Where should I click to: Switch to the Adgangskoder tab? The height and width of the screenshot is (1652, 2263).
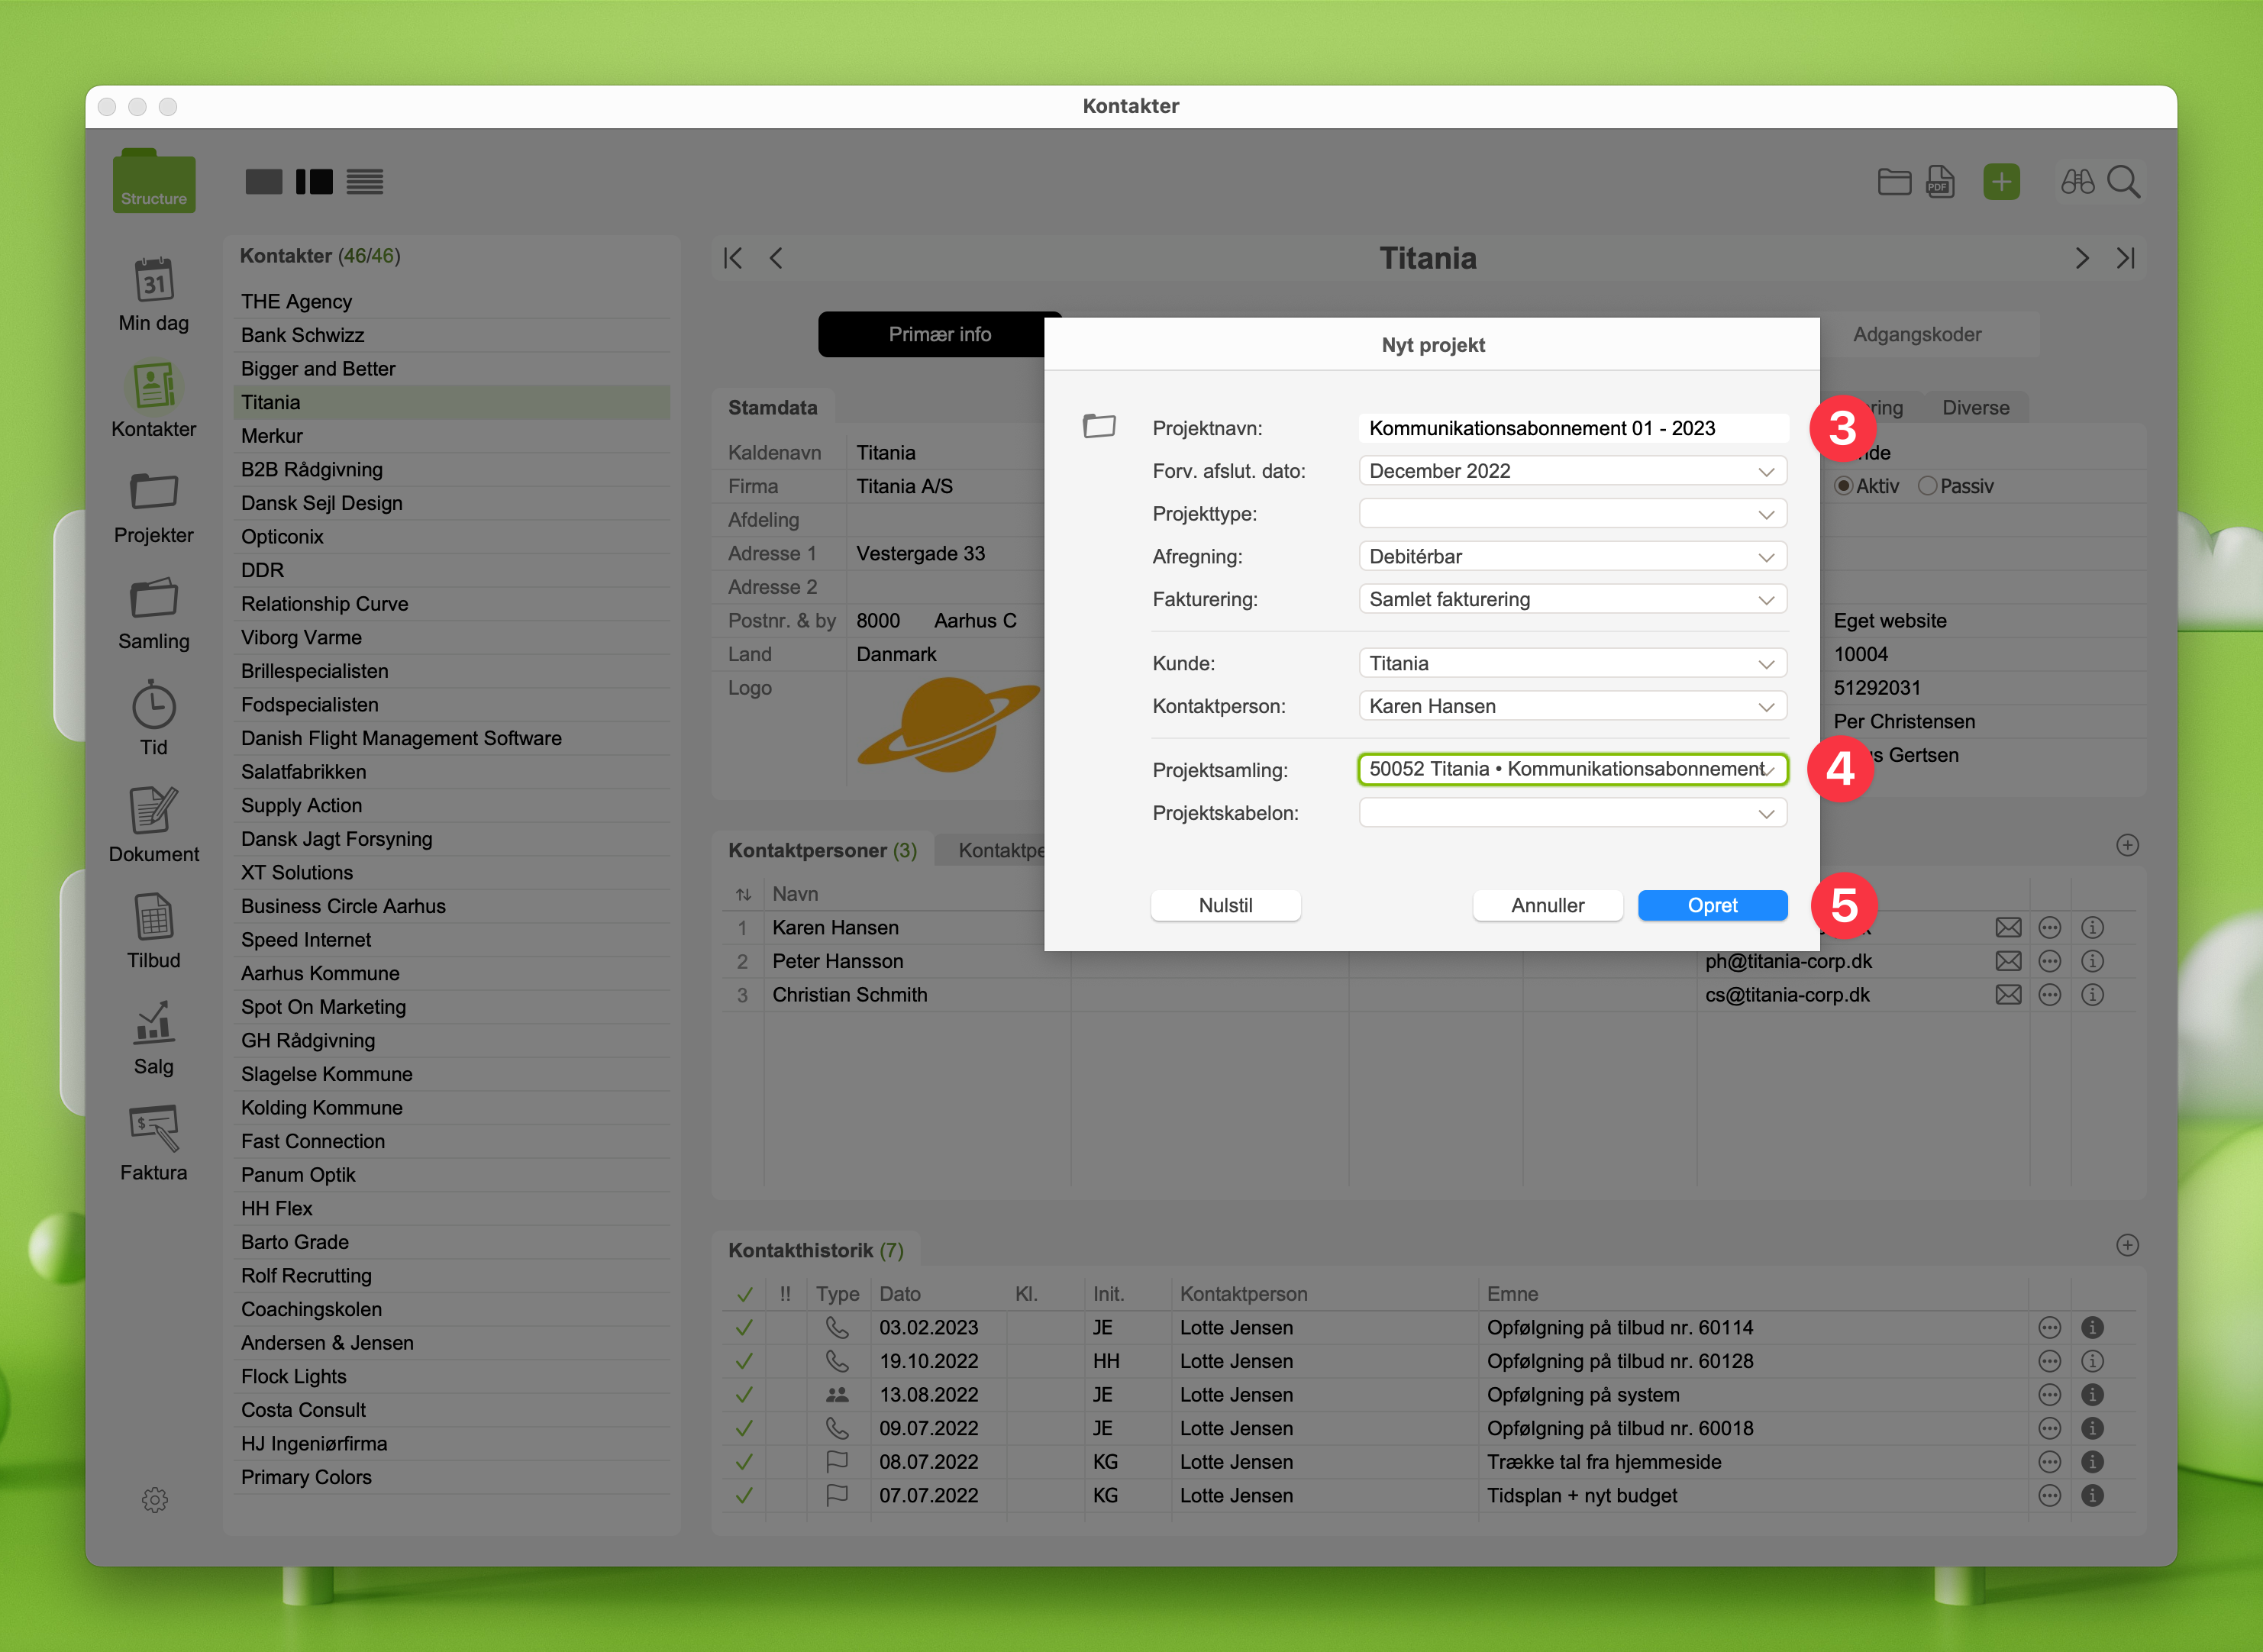[1916, 335]
